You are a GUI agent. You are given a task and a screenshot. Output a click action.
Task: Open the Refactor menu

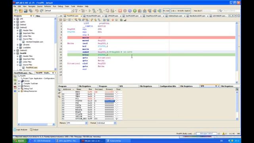click(x=48, y=6)
